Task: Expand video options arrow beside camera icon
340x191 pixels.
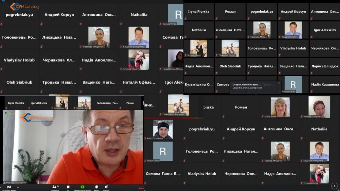Action: click(18, 187)
